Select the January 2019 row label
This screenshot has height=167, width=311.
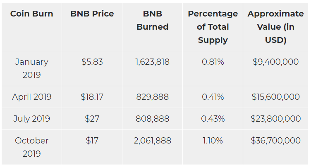pyautogui.click(x=32, y=68)
